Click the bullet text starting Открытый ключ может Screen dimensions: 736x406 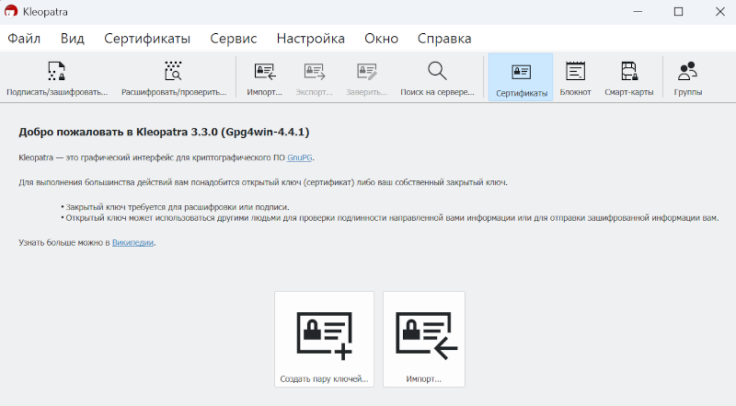[392, 218]
